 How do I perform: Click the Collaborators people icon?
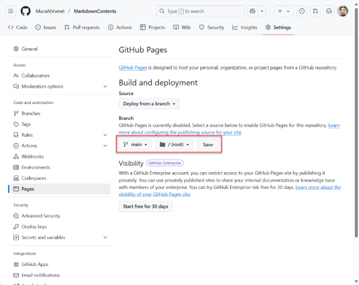[x=16, y=76]
